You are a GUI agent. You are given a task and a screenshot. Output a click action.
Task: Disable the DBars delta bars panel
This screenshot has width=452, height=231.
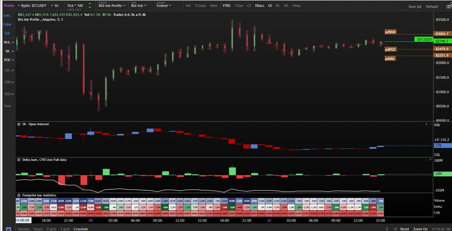pyautogui.click(x=260, y=6)
